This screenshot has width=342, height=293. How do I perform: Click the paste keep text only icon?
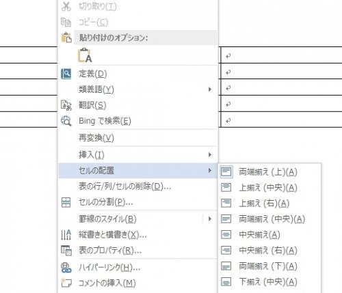coord(85,55)
